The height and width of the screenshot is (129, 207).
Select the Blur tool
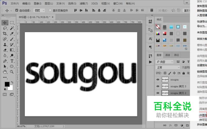pyautogui.click(x=5, y=55)
